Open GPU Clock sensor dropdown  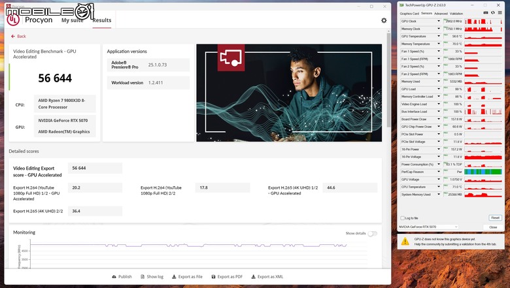click(439, 21)
